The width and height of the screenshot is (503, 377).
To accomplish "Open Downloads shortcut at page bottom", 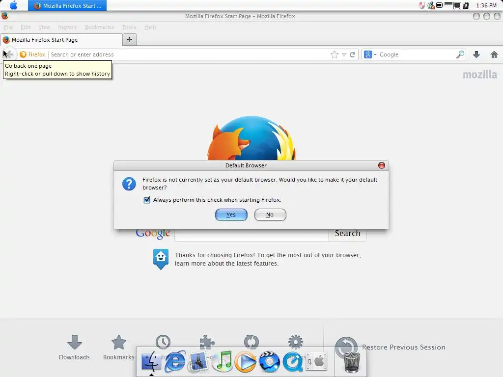I will point(75,348).
